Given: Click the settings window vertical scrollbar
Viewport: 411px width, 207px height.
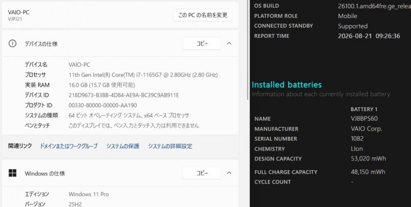Looking at the screenshot, I should tap(248, 50).
